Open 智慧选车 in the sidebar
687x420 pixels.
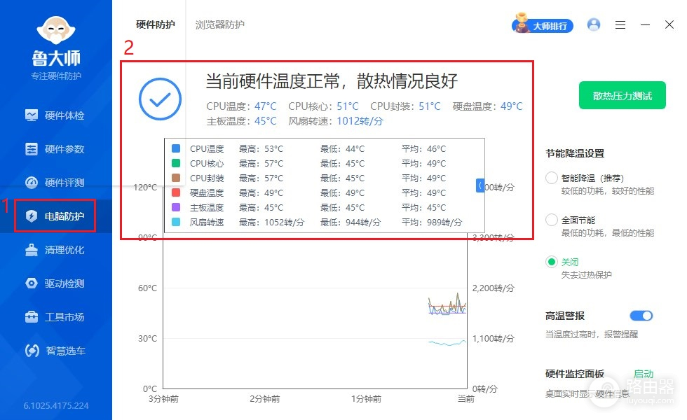tap(32, 351)
